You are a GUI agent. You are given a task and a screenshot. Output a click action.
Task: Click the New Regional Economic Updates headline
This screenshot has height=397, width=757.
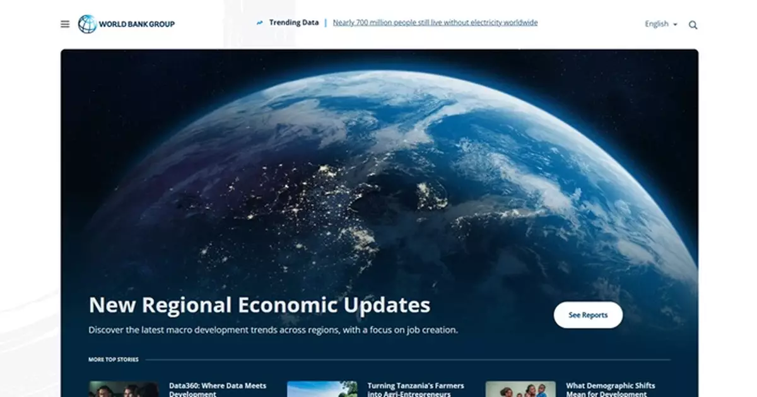pyautogui.click(x=259, y=305)
